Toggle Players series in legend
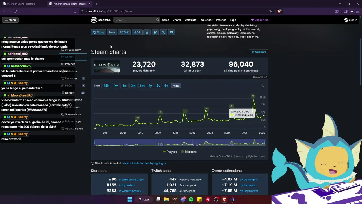Image resolution: width=362 pixels, height=204 pixels. click(170, 152)
